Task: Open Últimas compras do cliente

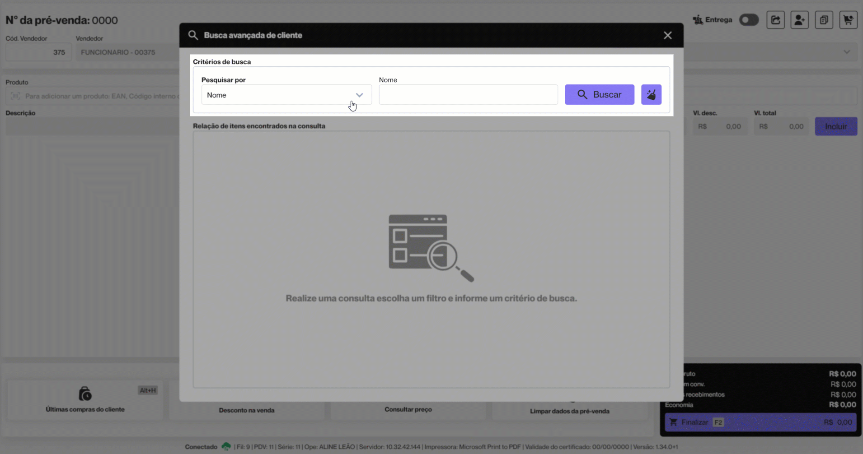Action: [x=85, y=400]
